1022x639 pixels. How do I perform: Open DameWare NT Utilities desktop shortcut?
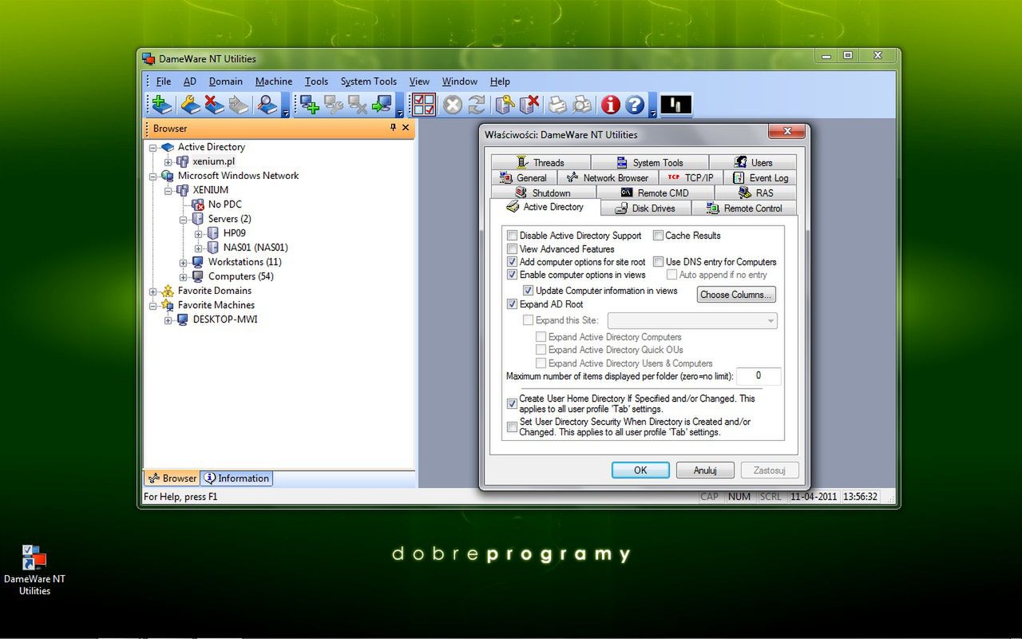click(34, 570)
